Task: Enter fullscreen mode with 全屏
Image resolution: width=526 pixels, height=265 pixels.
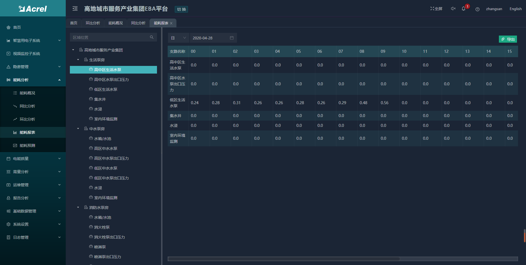Action: (436, 9)
